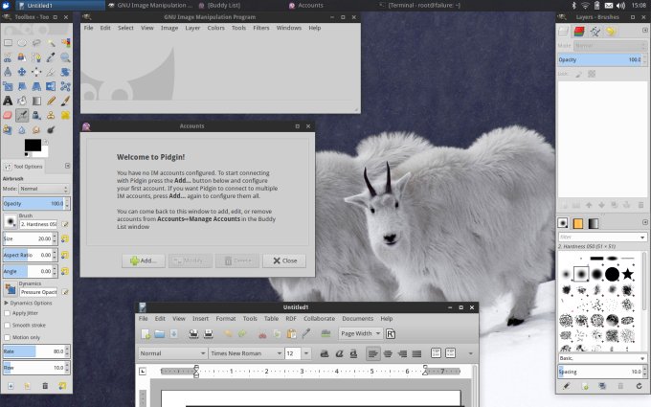Viewport: 651px width, 407px height.
Task: Activate the Zoom magnifier tool
Action: pos(65,57)
